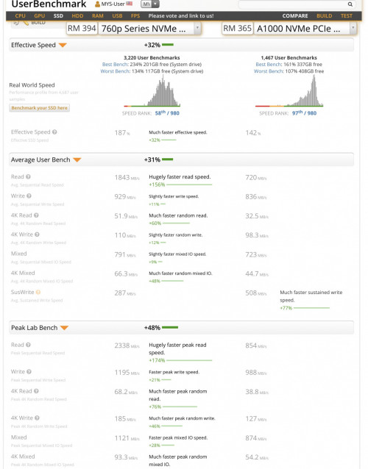Viewport: 368px width, 469px height.
Task: Click the 1843 MB/s average read value
Action: pos(127,178)
